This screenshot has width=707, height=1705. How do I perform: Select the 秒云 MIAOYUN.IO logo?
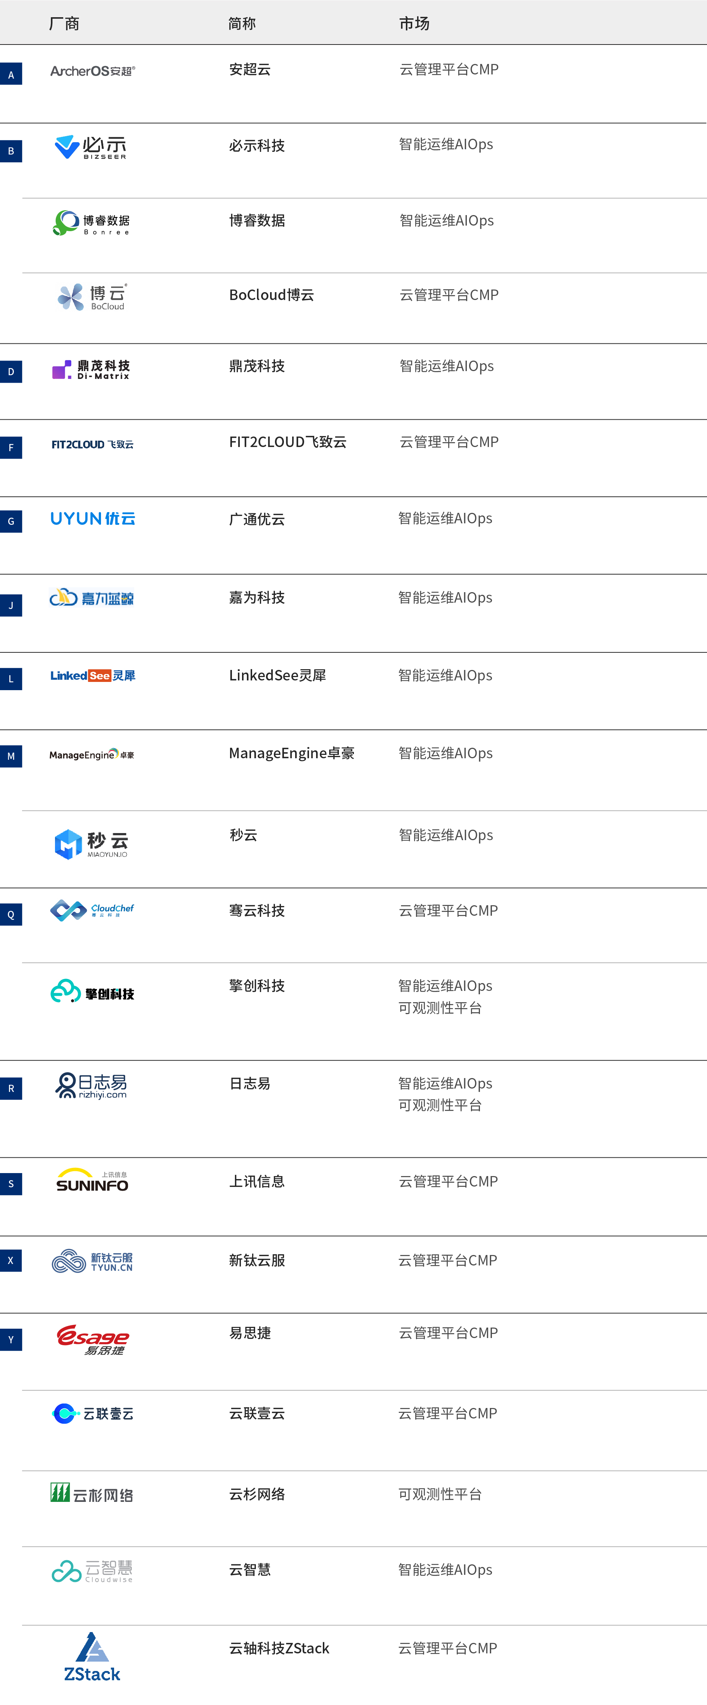pyautogui.click(x=93, y=842)
